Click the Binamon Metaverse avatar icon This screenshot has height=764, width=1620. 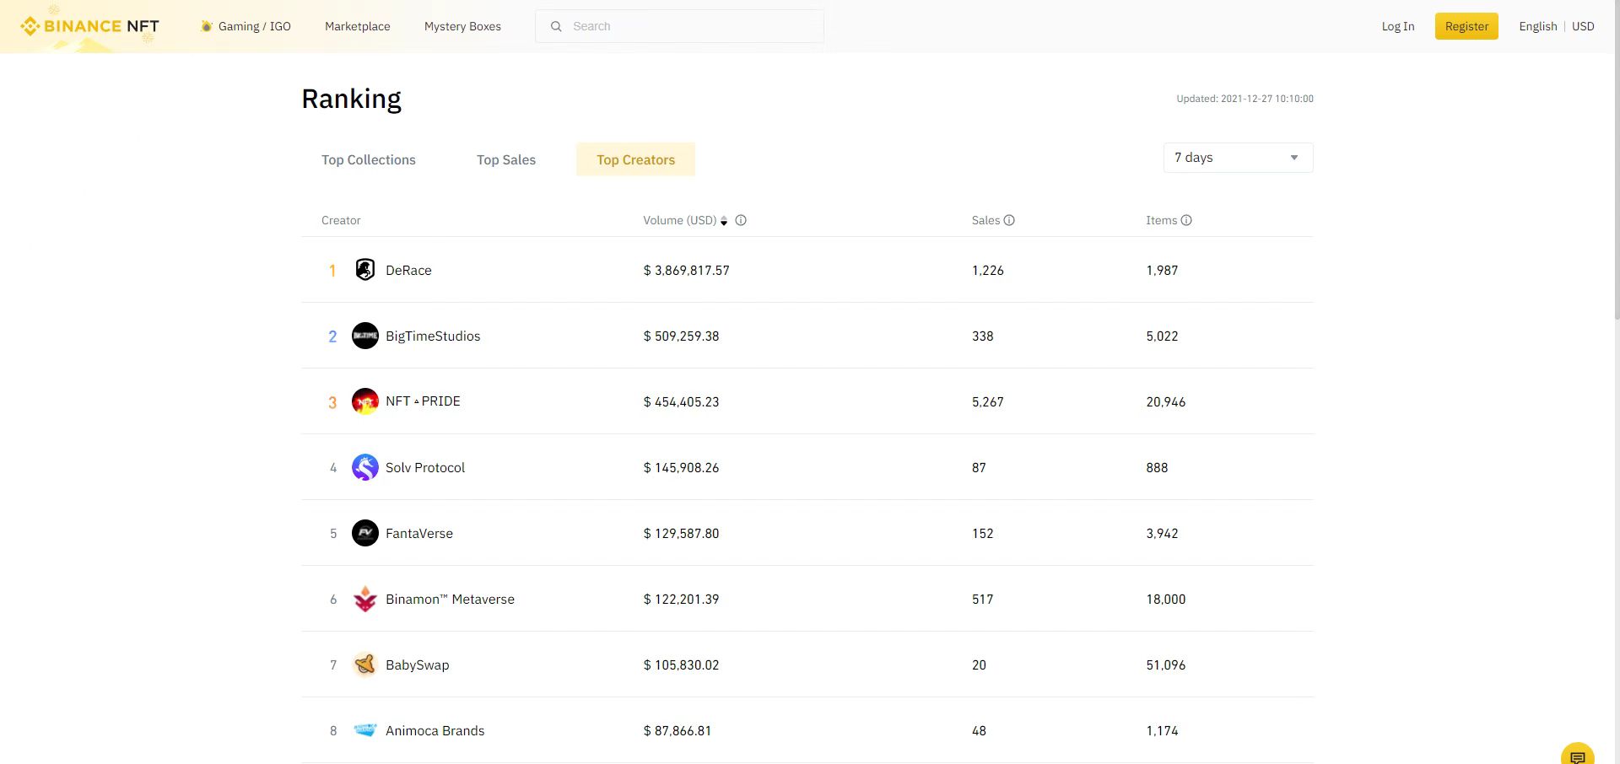tap(364, 599)
